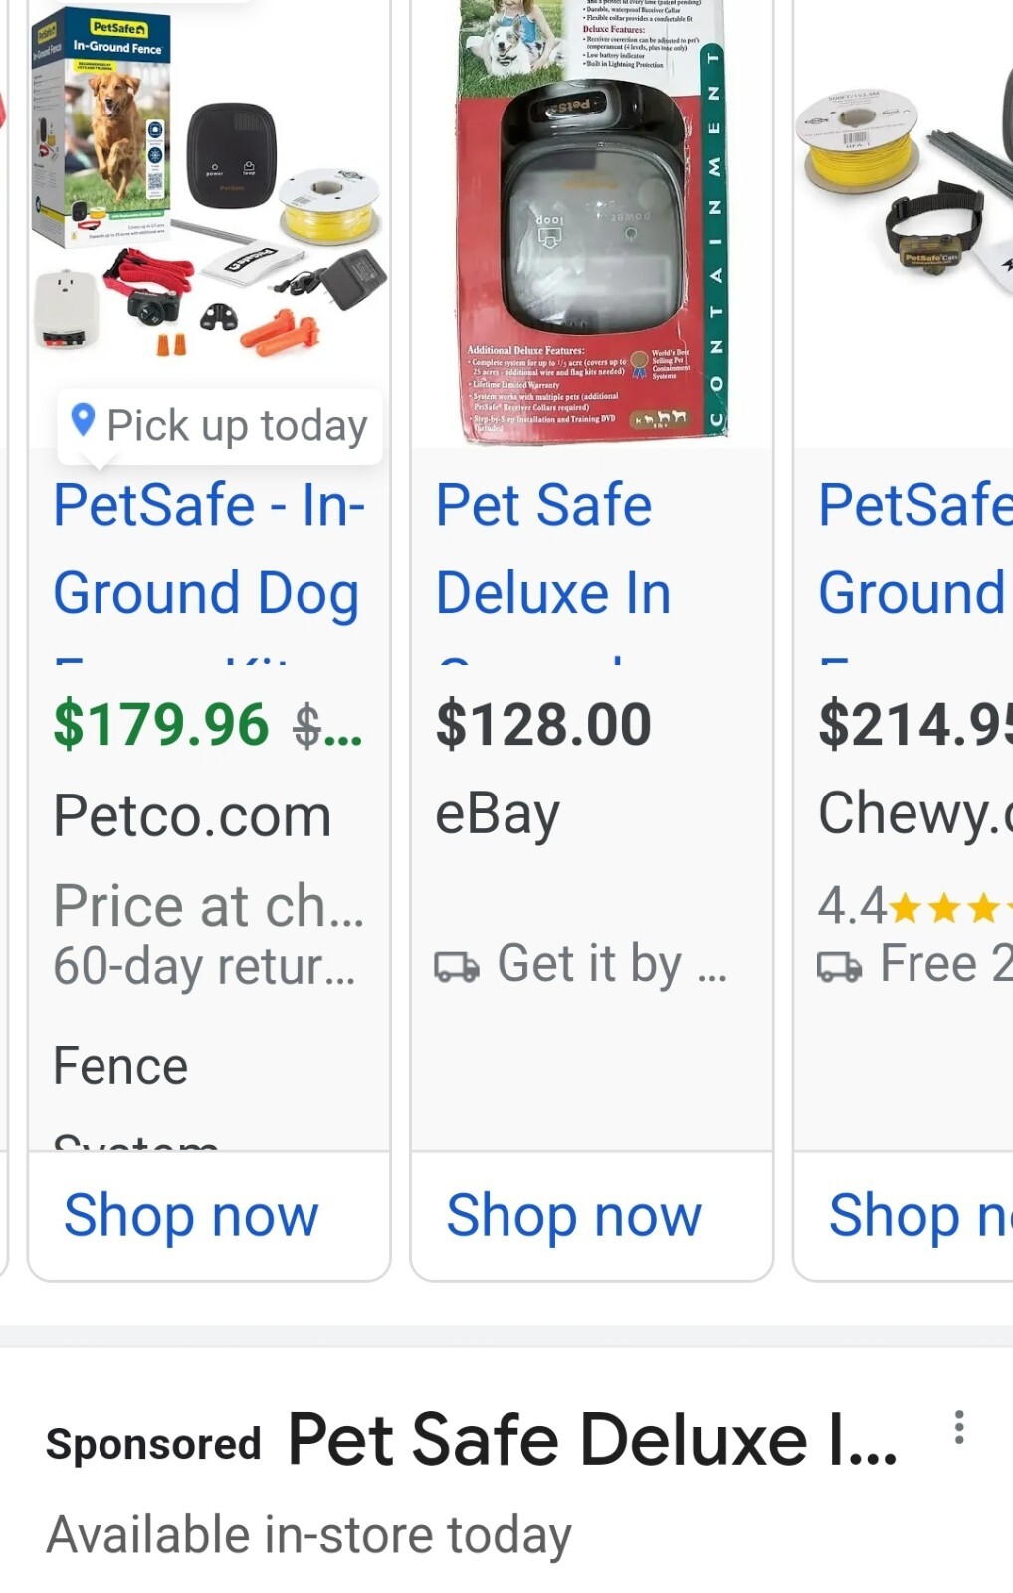Tap the delivery truck icon on Chewy listing
The image size is (1013, 1593).
[x=839, y=966]
